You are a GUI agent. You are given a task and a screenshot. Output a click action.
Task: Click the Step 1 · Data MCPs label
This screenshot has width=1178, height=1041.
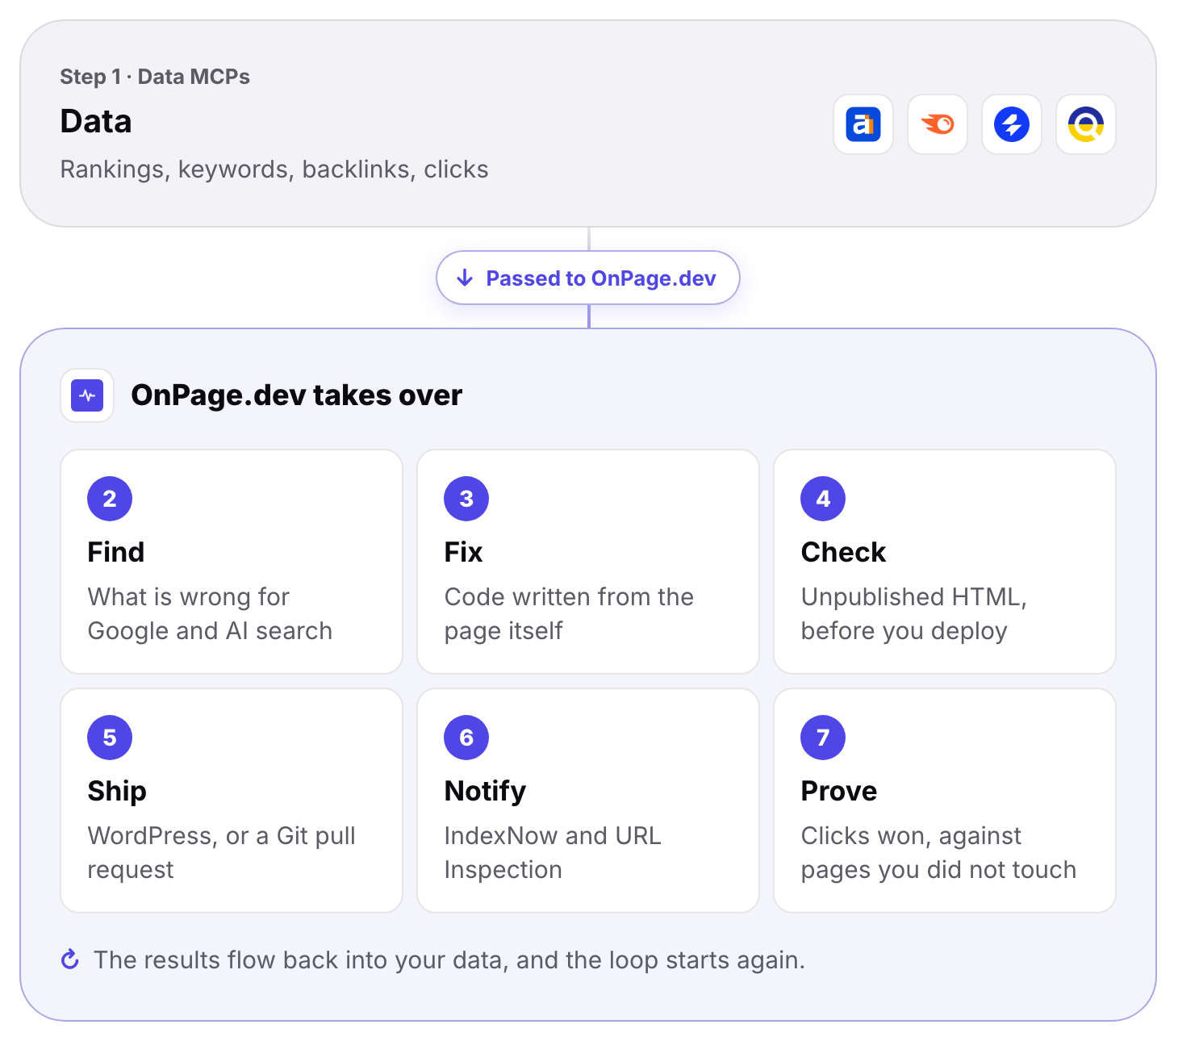[x=155, y=77]
